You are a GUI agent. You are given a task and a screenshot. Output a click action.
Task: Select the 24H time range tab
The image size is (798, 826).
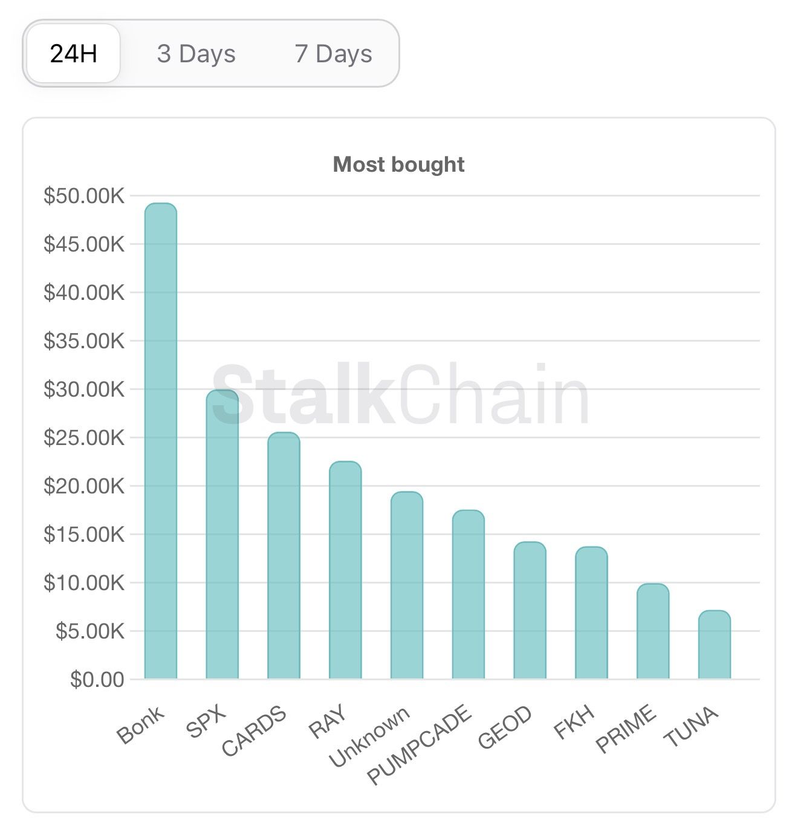(x=73, y=54)
